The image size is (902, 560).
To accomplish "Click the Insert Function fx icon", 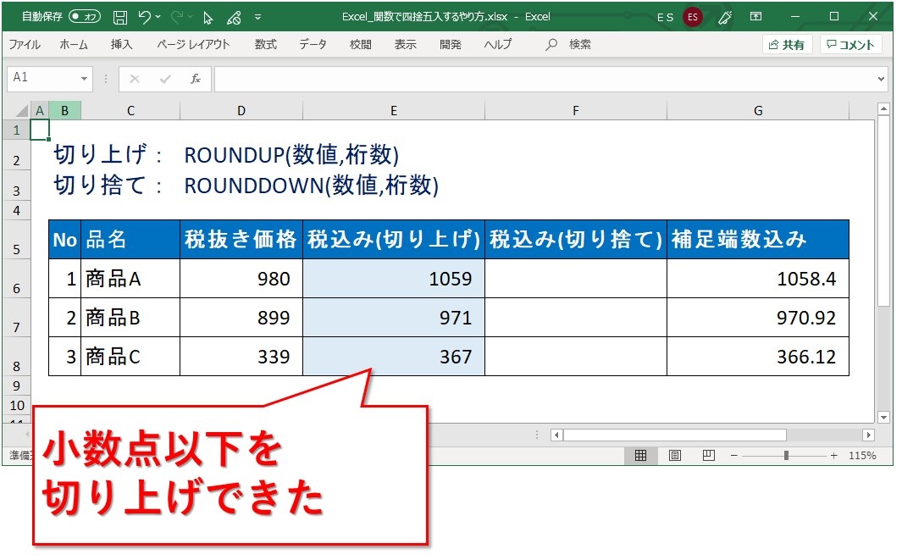I will pos(195,79).
